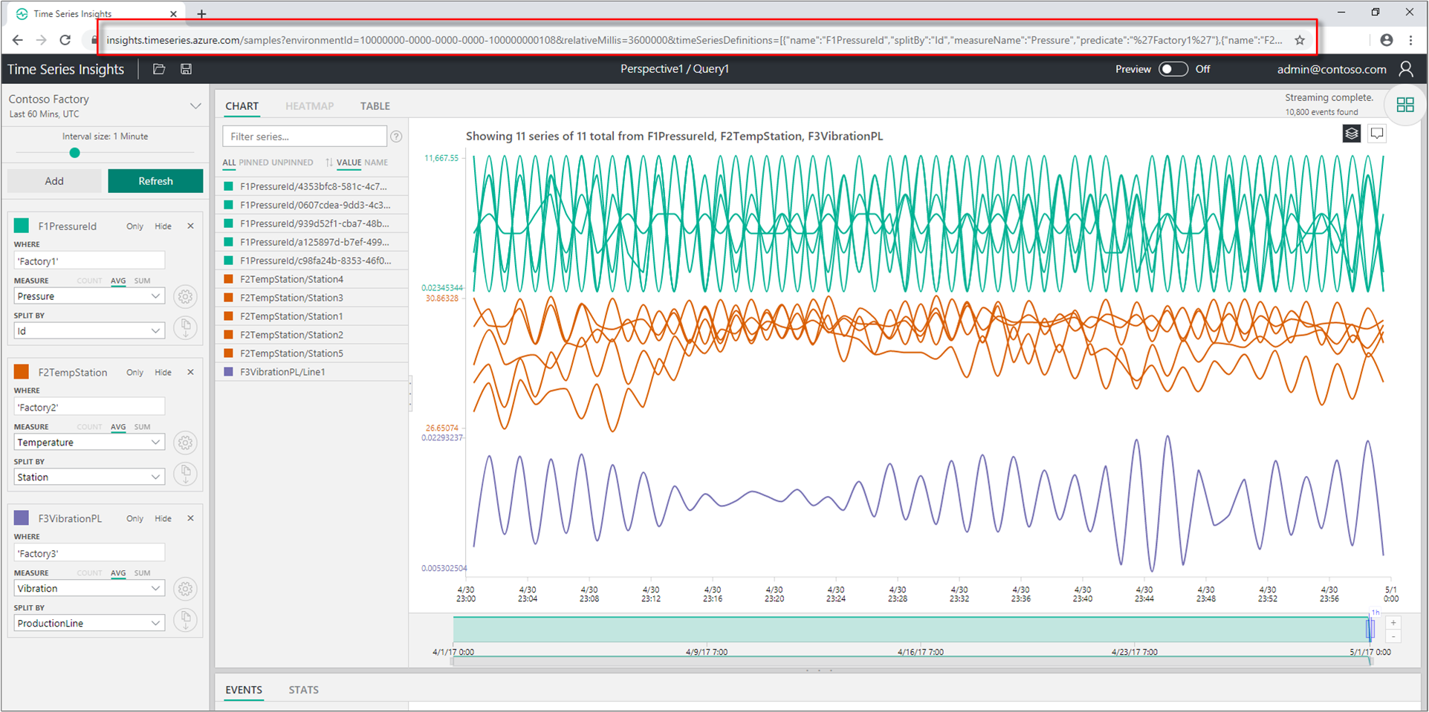Image resolution: width=1429 pixels, height=712 pixels.
Task: Collapse the Contoso Factory environment chevron
Action: [x=195, y=105]
